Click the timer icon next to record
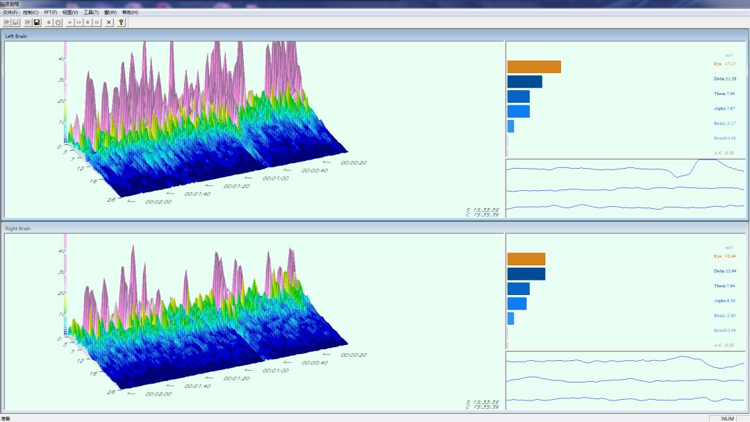Viewport: 750px width, 422px height. click(x=58, y=22)
